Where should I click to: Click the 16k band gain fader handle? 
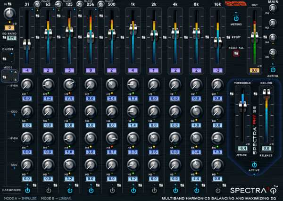[218, 42]
